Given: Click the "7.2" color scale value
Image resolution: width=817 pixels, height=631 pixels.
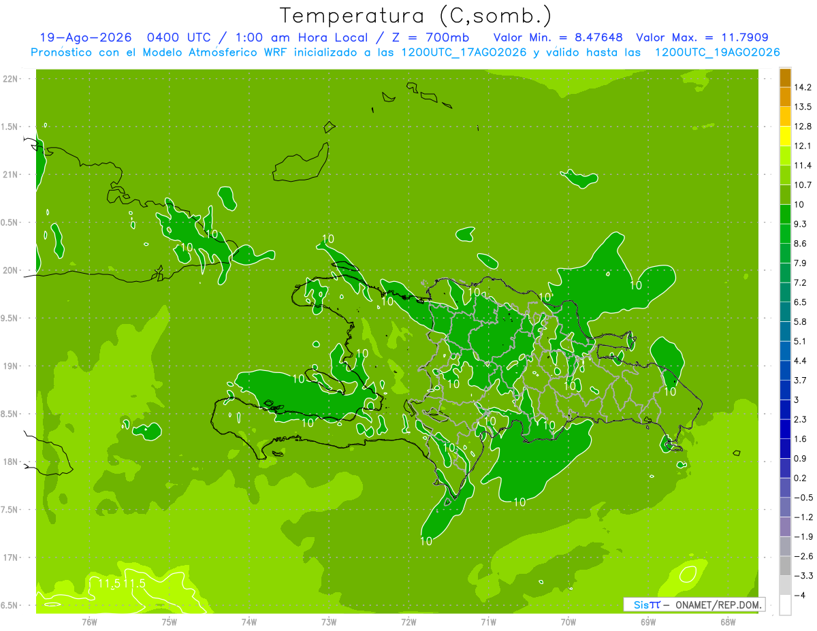Looking at the screenshot, I should [800, 282].
